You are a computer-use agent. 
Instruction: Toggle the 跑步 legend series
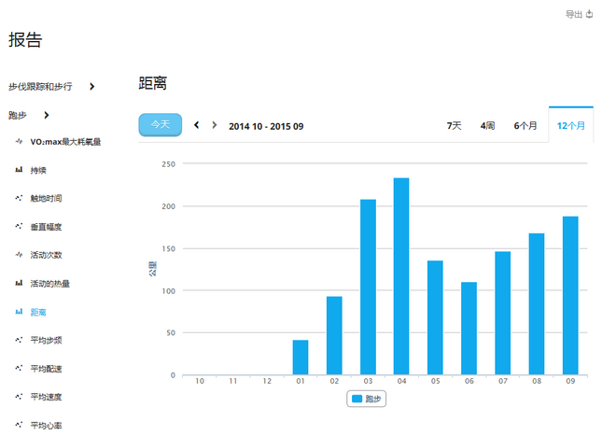tap(367, 399)
